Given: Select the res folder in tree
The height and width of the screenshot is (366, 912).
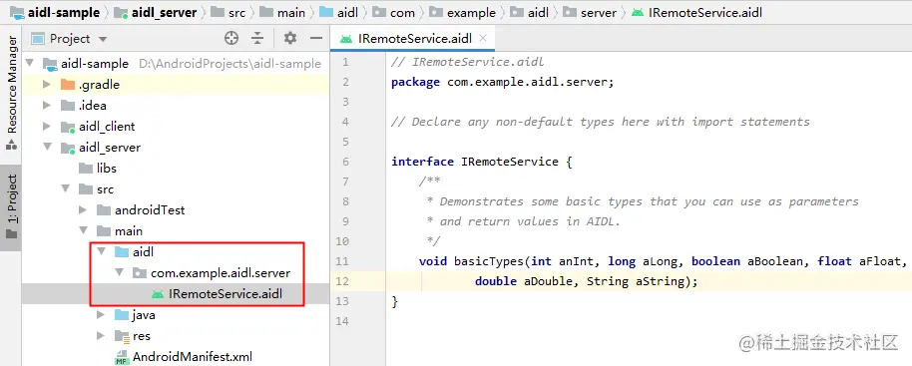Looking at the screenshot, I should [142, 336].
